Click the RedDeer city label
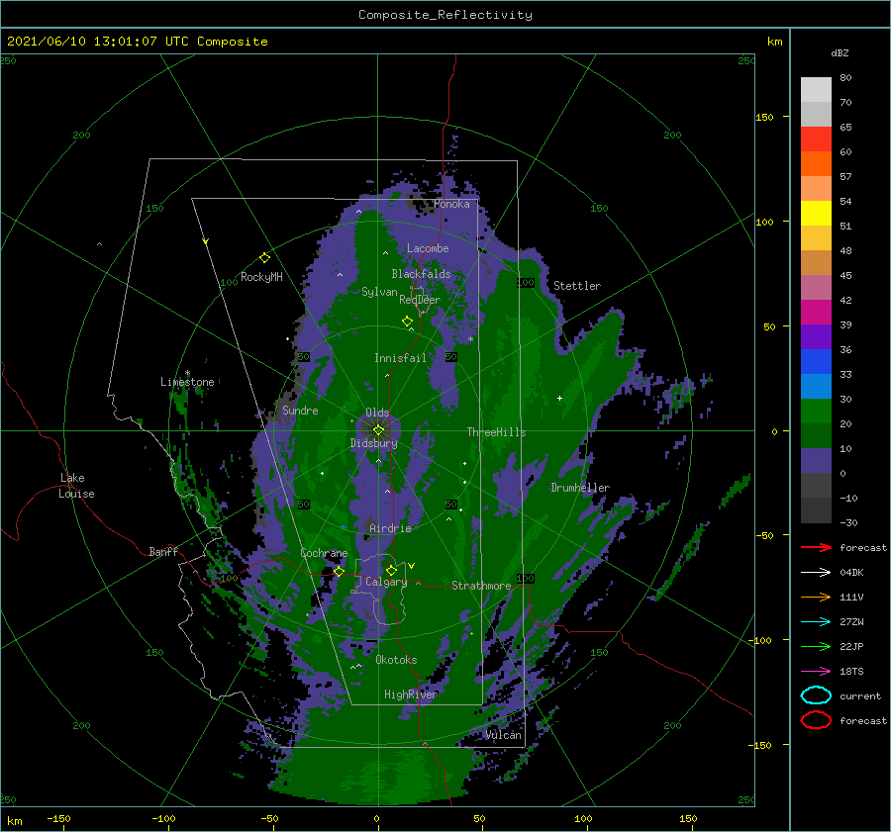This screenshot has height=832, width=891. 420,300
